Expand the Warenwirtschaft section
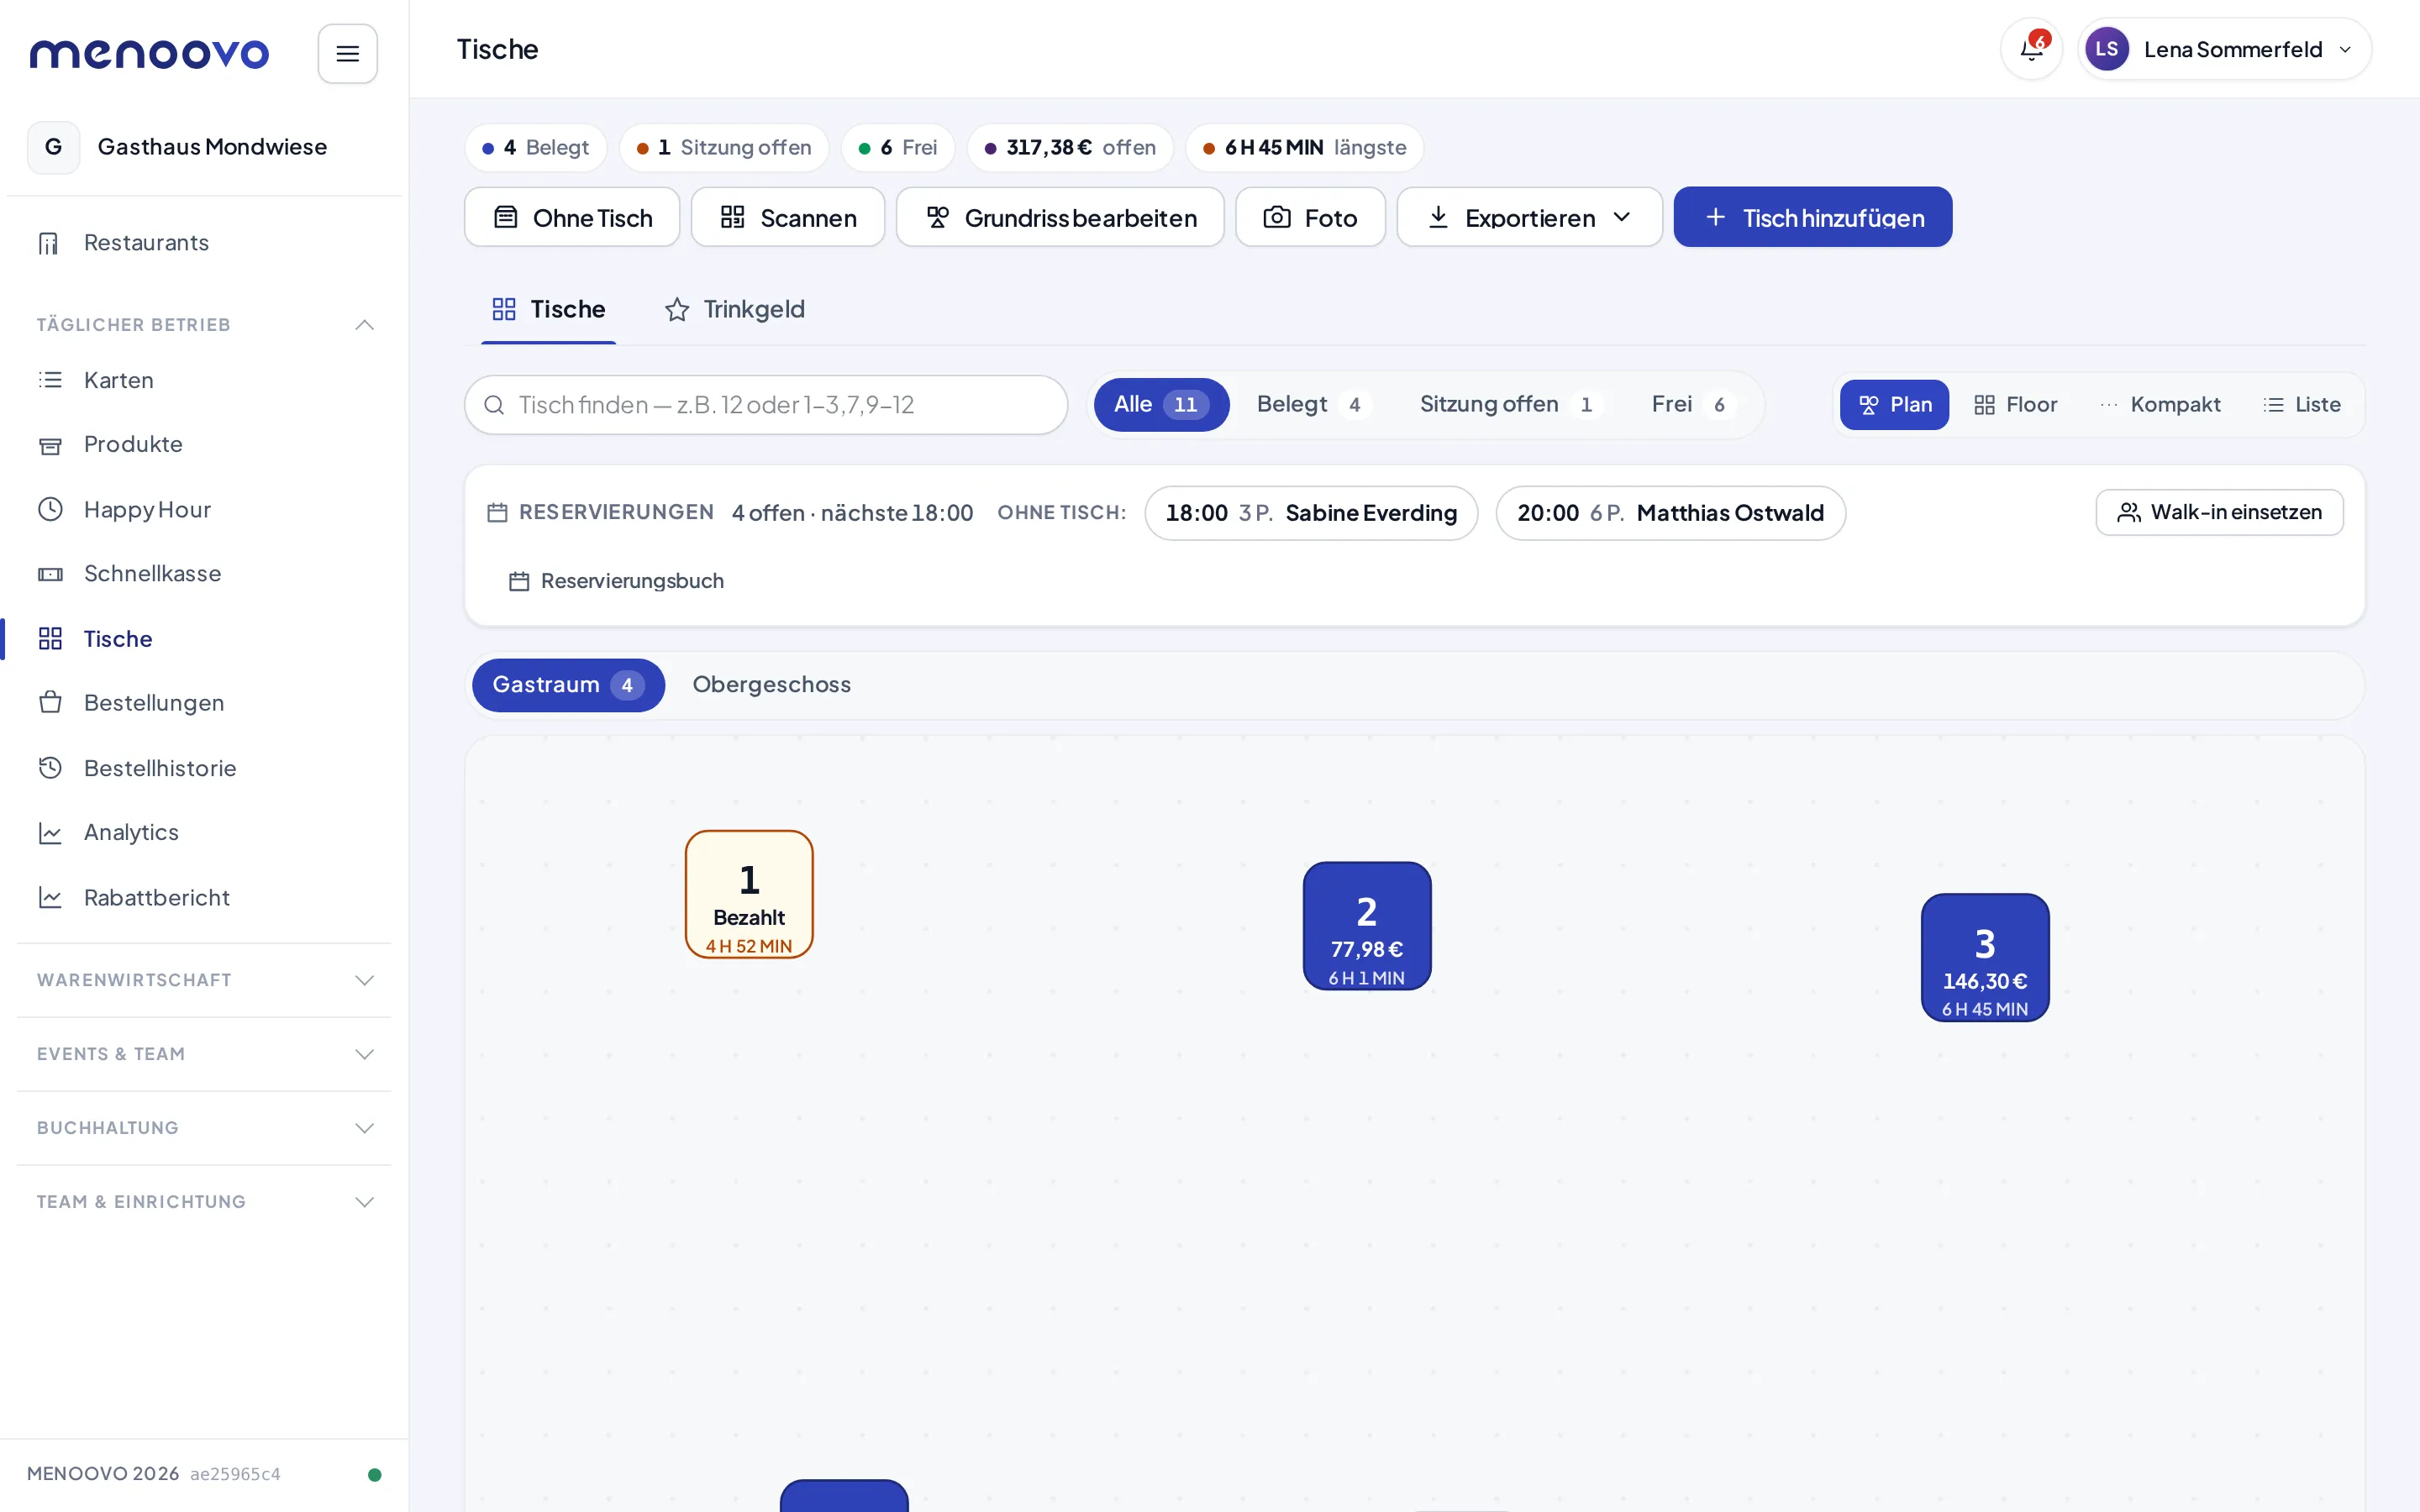 pos(203,980)
